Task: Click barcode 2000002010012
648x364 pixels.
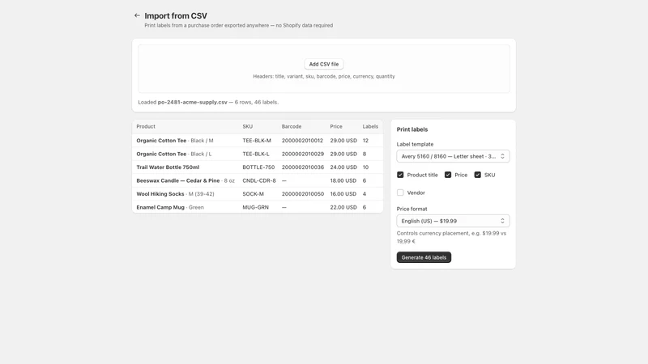Action: (302, 140)
